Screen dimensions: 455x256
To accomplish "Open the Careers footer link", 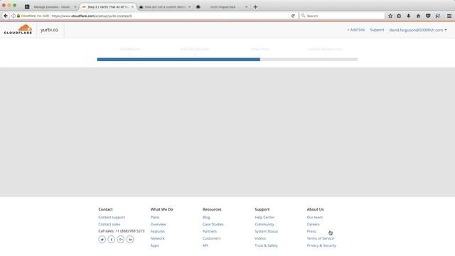I will pos(313,225).
